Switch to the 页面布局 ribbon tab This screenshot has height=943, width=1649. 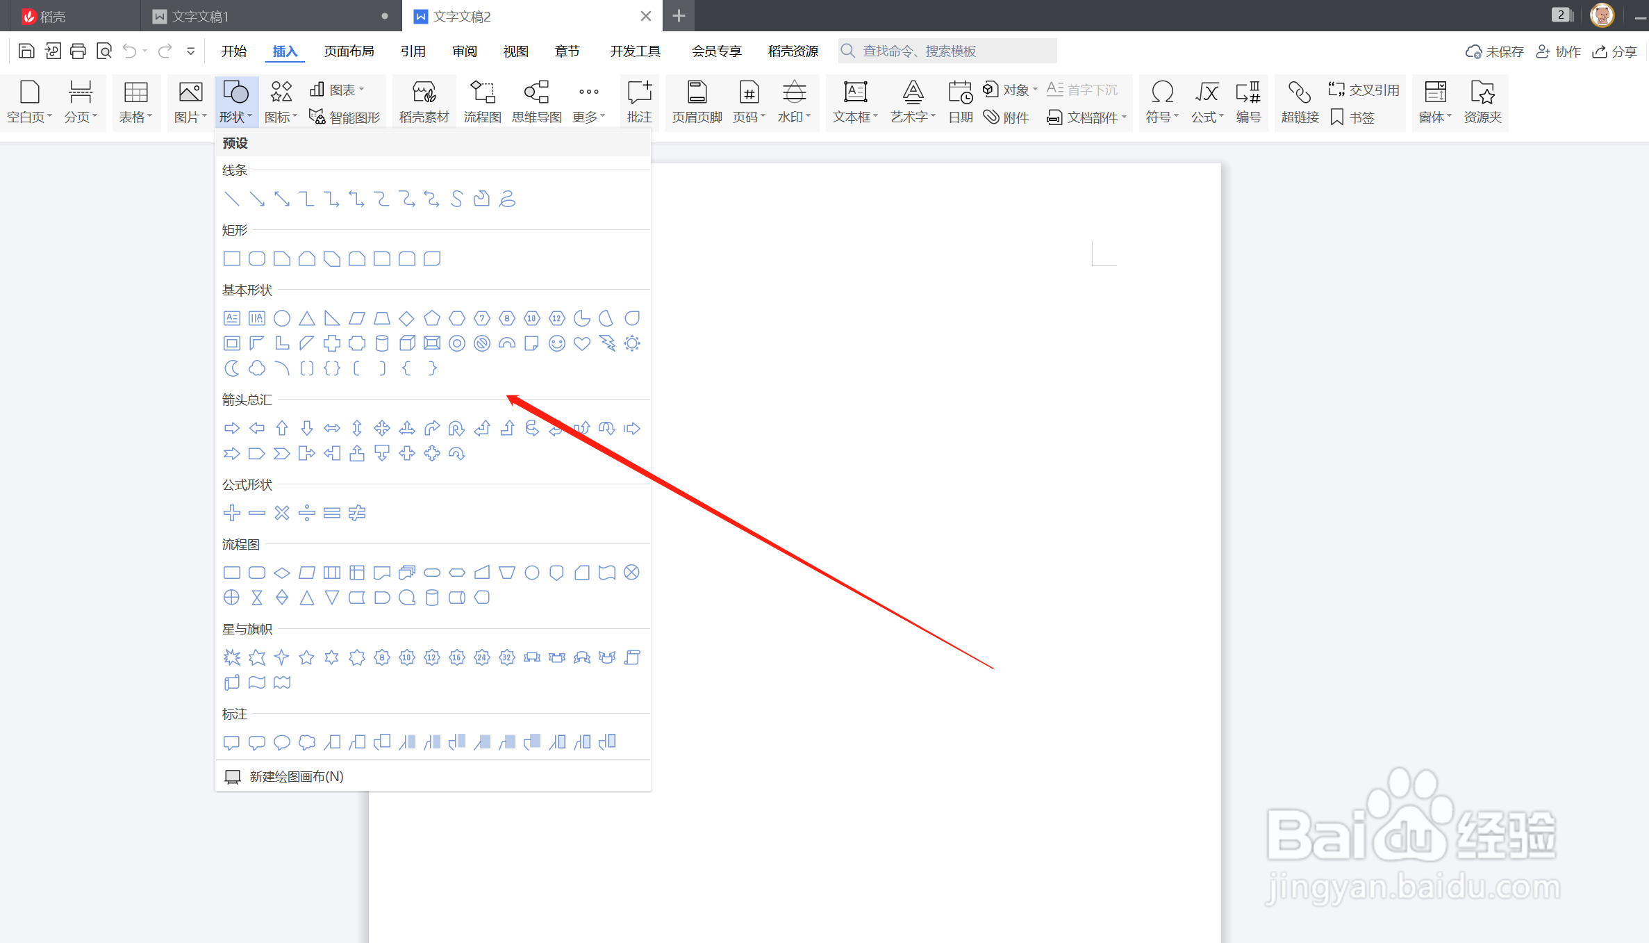[x=349, y=51]
